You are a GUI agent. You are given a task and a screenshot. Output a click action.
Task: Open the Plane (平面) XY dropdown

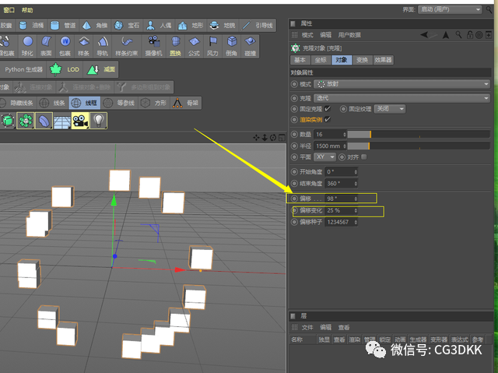click(324, 157)
